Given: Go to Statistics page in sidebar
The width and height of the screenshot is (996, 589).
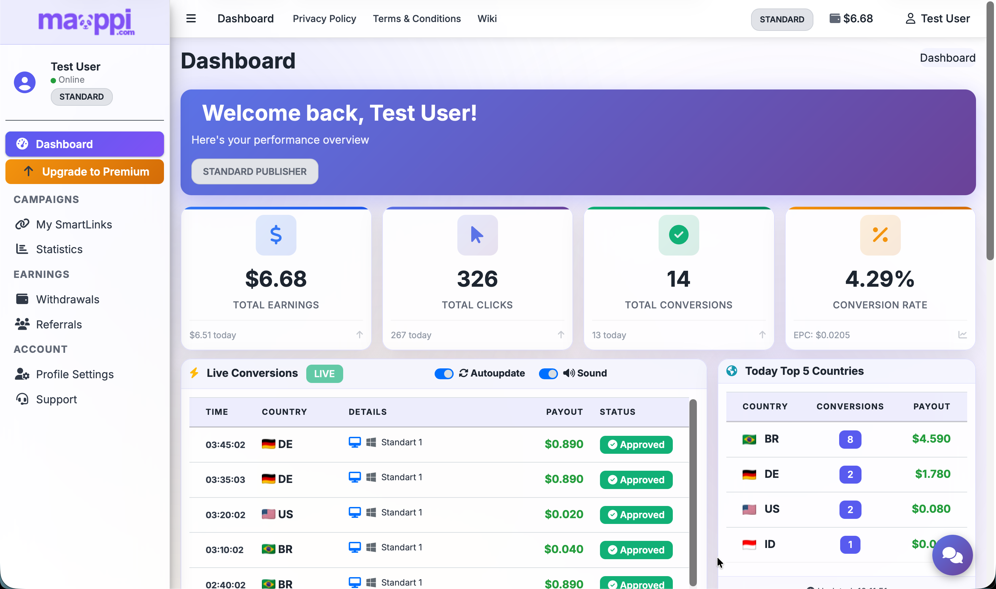Looking at the screenshot, I should (x=59, y=249).
